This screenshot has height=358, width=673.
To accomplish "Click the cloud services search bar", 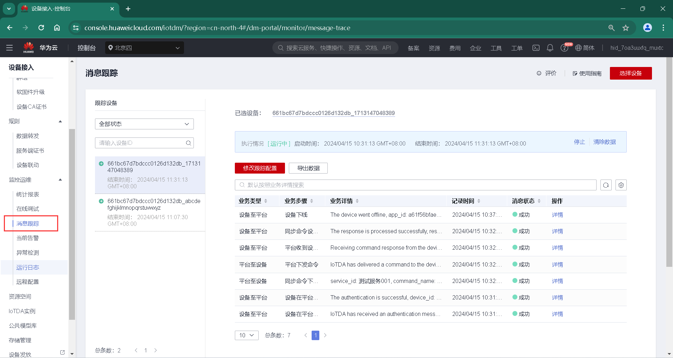I will 335,48.
